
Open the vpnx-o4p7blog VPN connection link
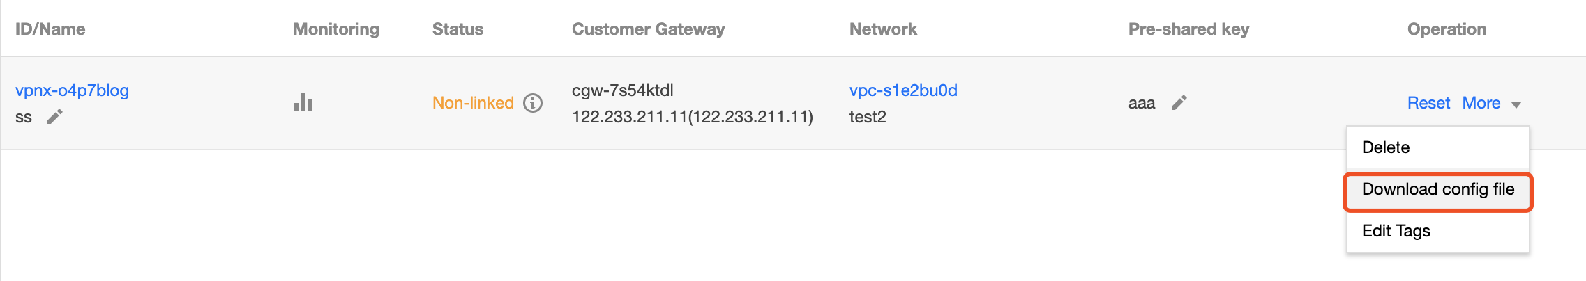tap(72, 90)
